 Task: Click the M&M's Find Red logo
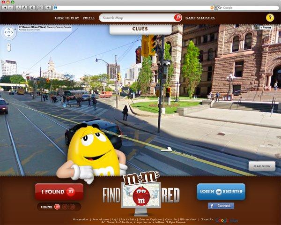141,193
